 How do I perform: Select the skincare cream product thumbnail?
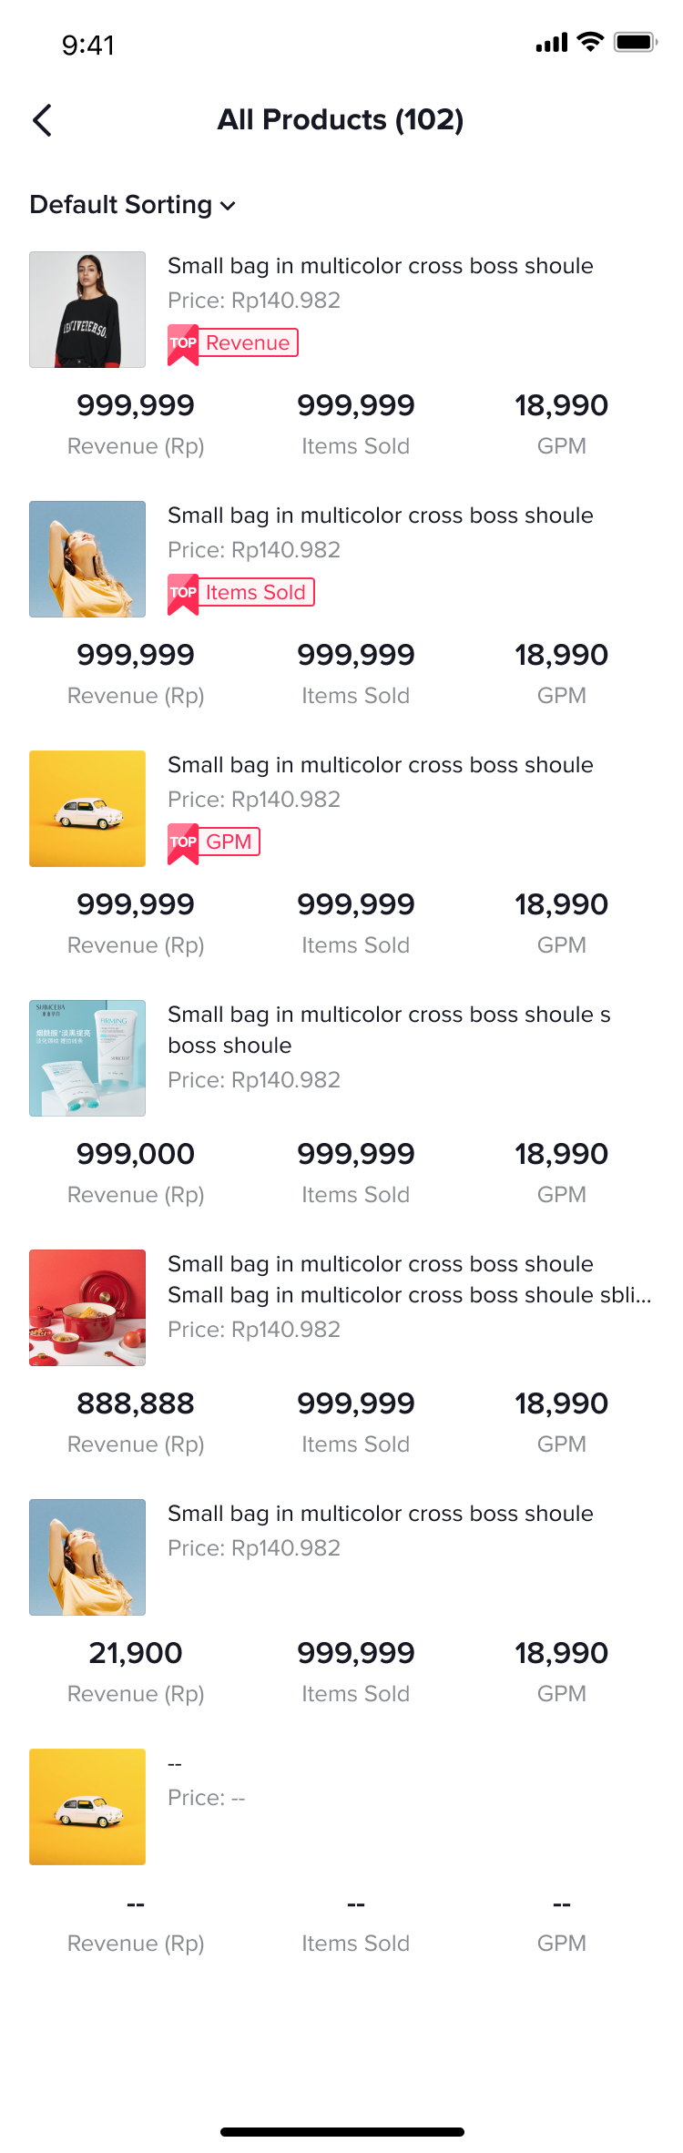tap(87, 1058)
